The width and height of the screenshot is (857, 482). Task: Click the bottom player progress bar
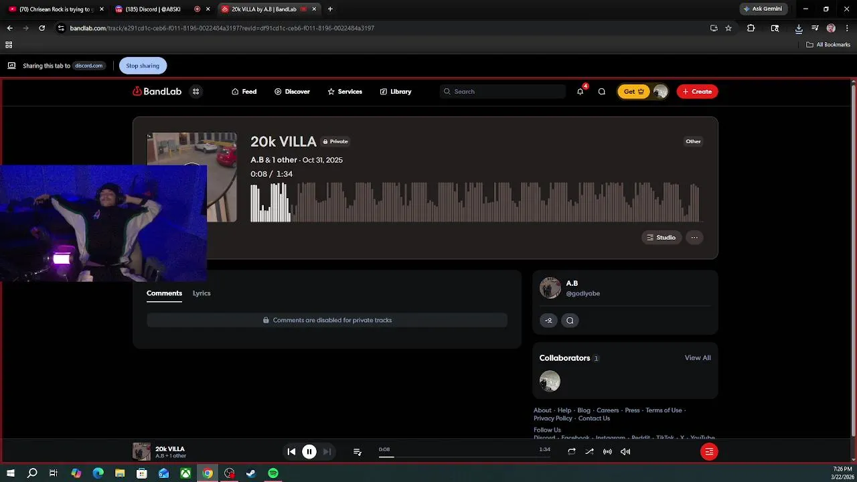tap(464, 457)
